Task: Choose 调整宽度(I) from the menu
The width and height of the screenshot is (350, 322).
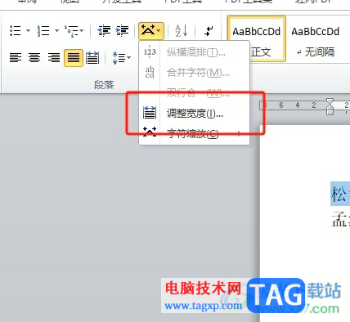Action: click(194, 114)
